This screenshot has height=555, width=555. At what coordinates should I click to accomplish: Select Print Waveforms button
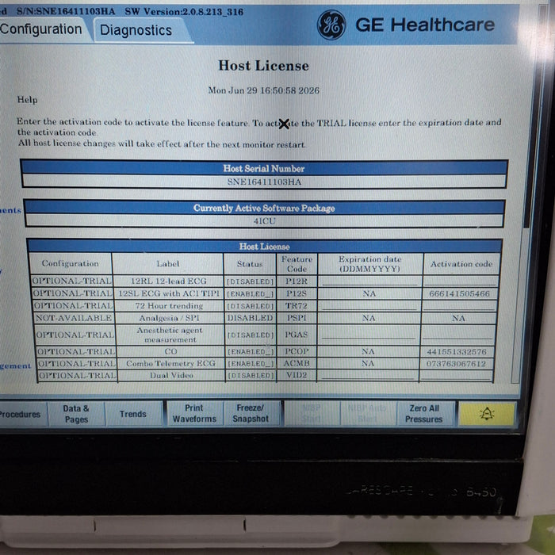coord(194,413)
